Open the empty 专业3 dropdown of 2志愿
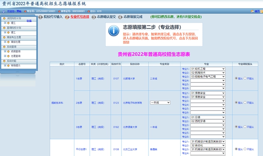Image resolution: width=263 pixels, height=156 pixels. tap(208, 101)
